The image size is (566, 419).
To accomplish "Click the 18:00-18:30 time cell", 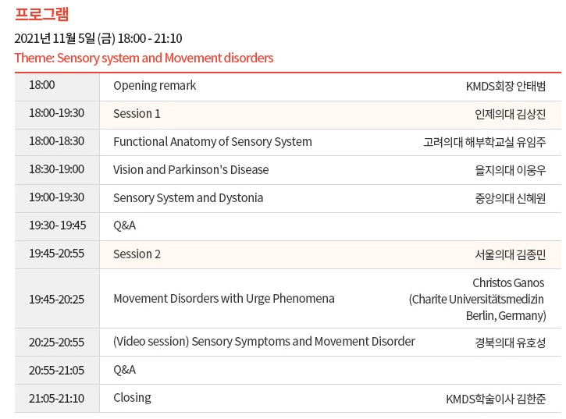I will pos(56,142).
